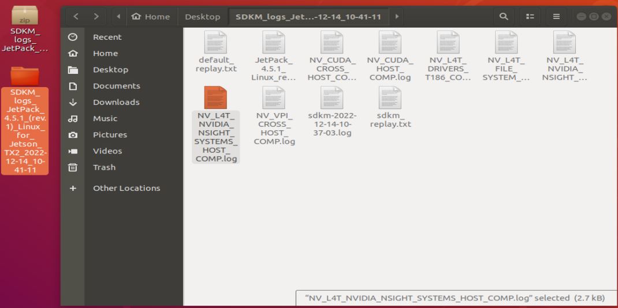Open the search magnifier in the toolbar

[x=504, y=17]
